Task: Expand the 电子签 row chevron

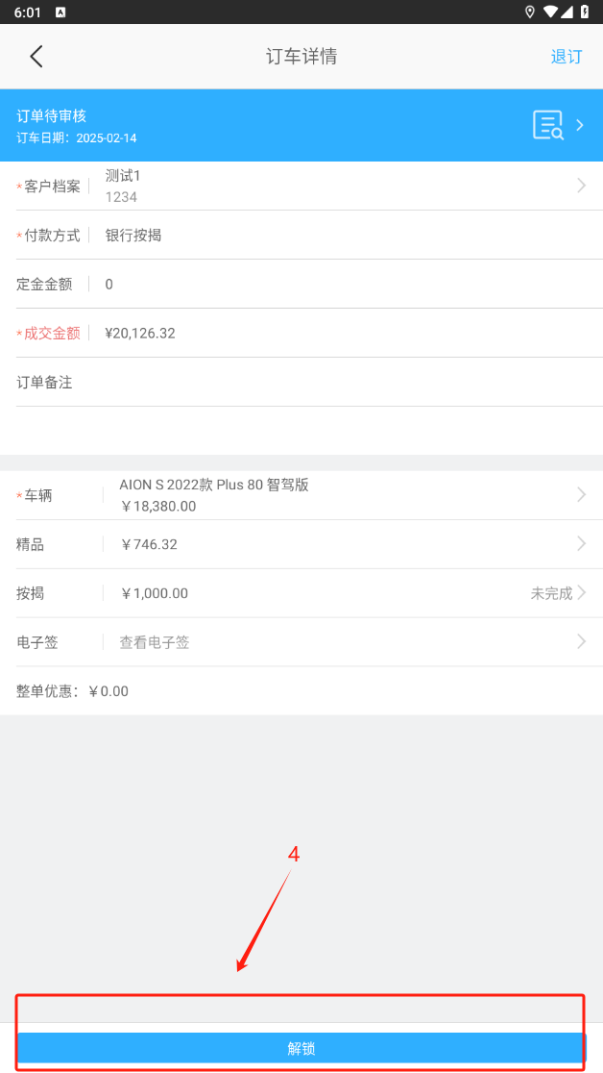Action: tap(581, 641)
